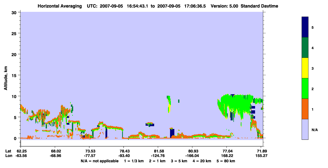This screenshot has height=168, width=328.
Task: Click the '1 = 1/3 km' legend entry
Action: click(x=134, y=161)
